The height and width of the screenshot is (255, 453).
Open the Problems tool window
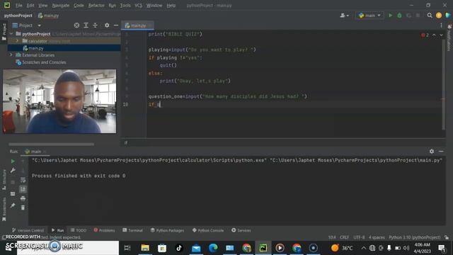click(x=104, y=230)
